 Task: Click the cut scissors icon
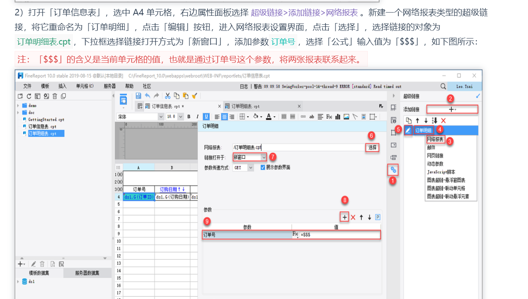coord(167,96)
